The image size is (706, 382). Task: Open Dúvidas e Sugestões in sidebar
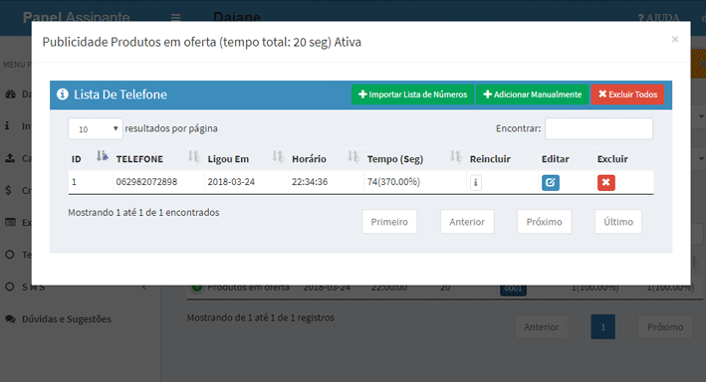tap(67, 319)
